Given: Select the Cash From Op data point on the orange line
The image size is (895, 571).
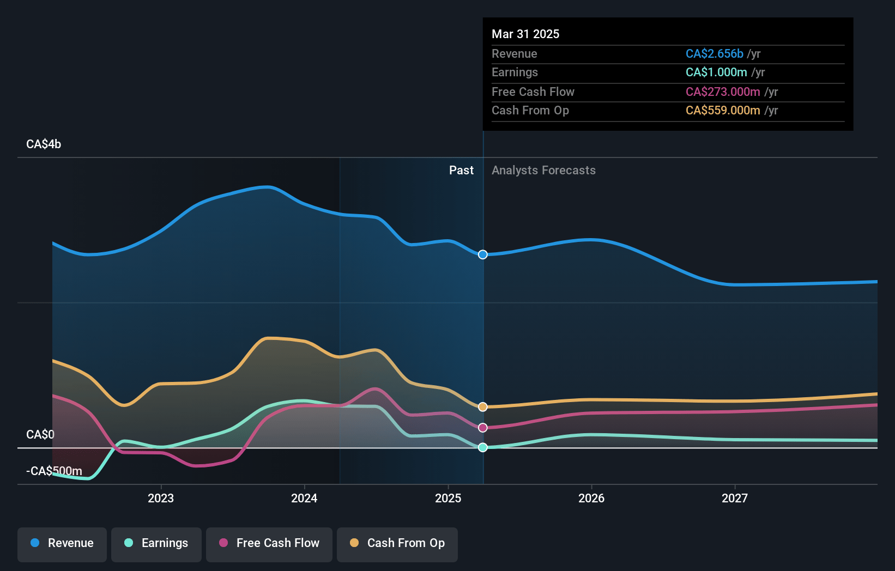Looking at the screenshot, I should coord(483,407).
